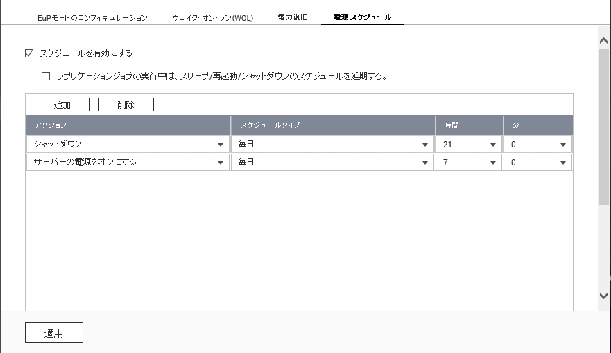Open the hour dropdown showing 21
This screenshot has height=353, width=611.
469,144
